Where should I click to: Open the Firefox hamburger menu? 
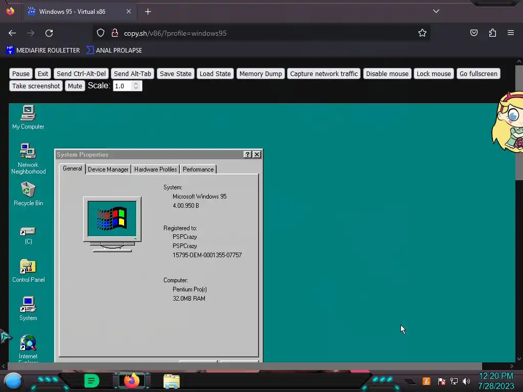(510, 33)
